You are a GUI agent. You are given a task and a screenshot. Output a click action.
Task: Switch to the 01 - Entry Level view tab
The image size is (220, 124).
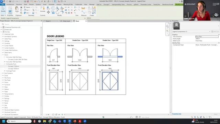(65, 21)
